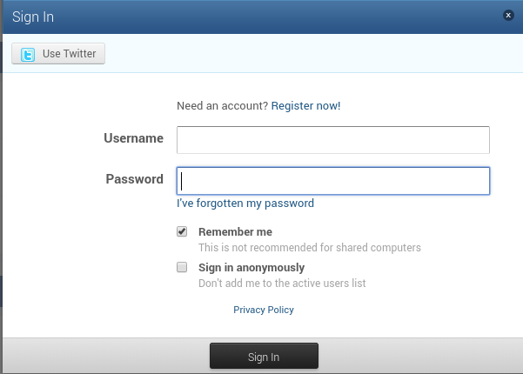The width and height of the screenshot is (523, 374).
Task: Open the Privacy Policy link
Action: pos(264,310)
